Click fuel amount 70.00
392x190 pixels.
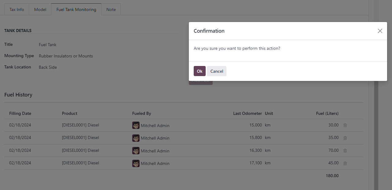334,150
